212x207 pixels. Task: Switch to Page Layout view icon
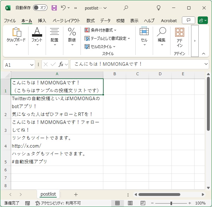130,203
